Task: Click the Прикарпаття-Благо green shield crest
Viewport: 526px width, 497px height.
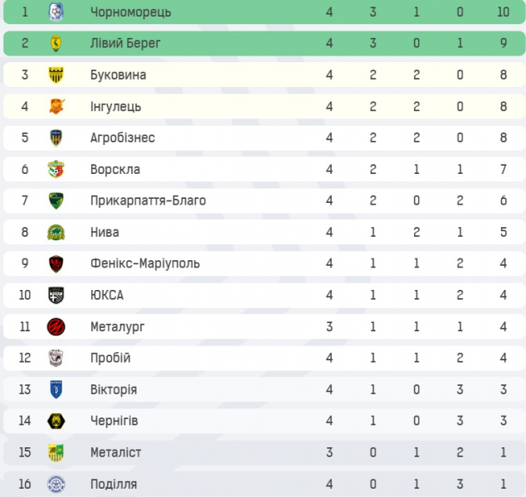Action: coord(56,200)
